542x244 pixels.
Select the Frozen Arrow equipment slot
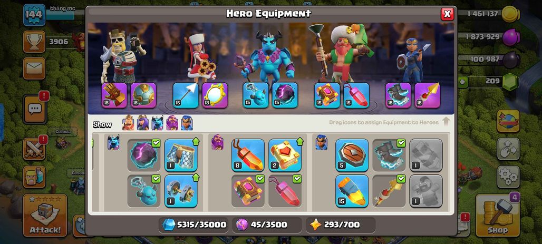[186, 95]
